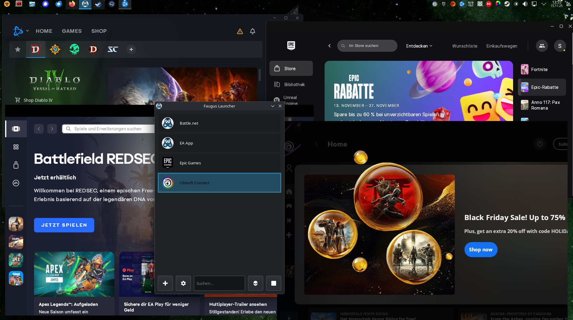Expand hidden system tray icons arrow
Screen dimensions: 573x320
coord(543,4)
